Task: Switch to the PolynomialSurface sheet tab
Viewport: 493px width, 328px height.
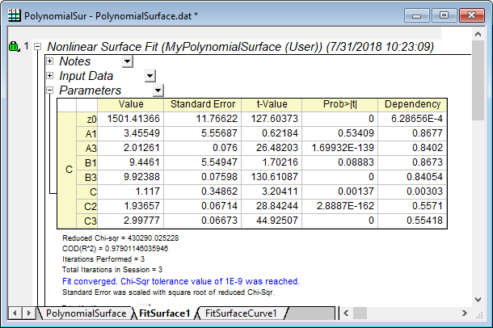Action: (x=86, y=313)
